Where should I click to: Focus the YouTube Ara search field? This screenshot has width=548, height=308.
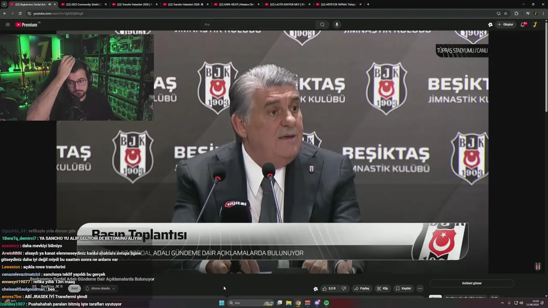tap(259, 24)
